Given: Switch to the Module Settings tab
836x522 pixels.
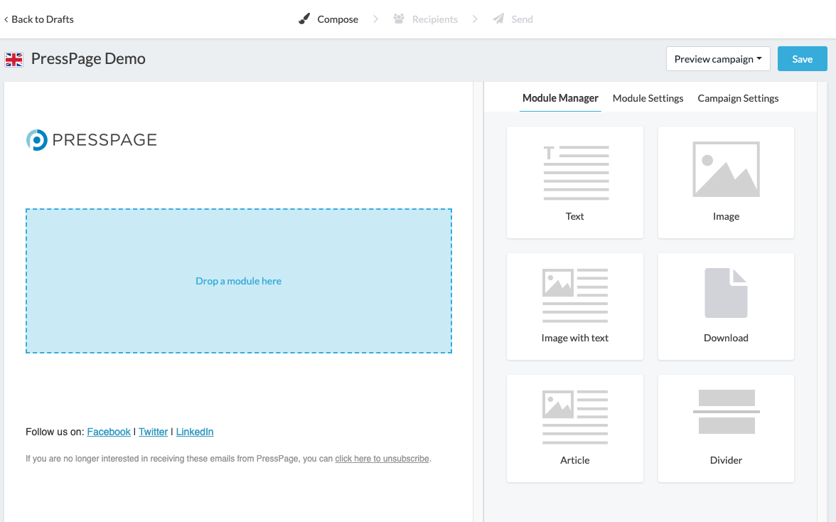Looking at the screenshot, I should pyautogui.click(x=648, y=98).
